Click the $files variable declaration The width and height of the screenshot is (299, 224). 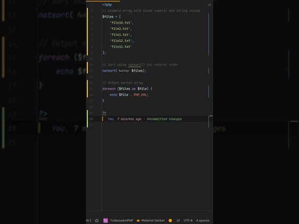(108, 17)
